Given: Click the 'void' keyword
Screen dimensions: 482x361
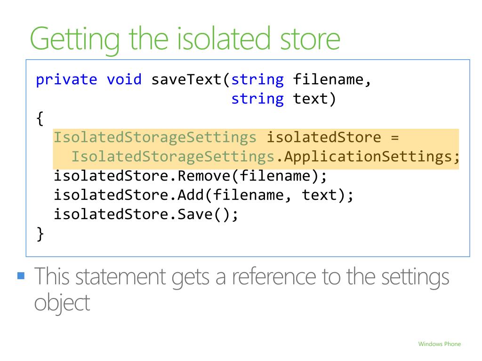Looking at the screenshot, I should 124,79.
